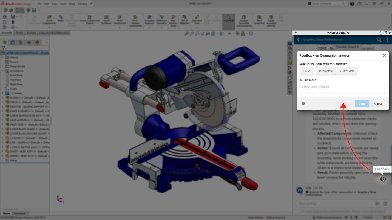
Task: Open the Smart Fasteners tool
Action: click(106, 20)
